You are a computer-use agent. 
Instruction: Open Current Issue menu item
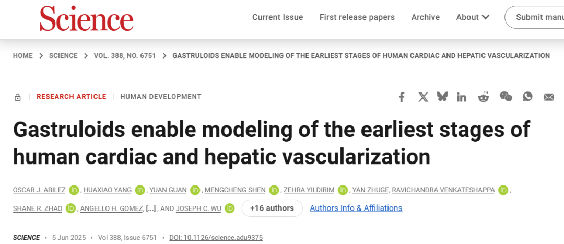pos(278,17)
